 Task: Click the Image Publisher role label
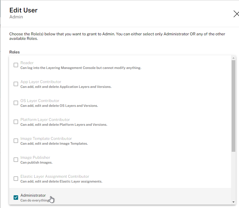tap(35, 157)
